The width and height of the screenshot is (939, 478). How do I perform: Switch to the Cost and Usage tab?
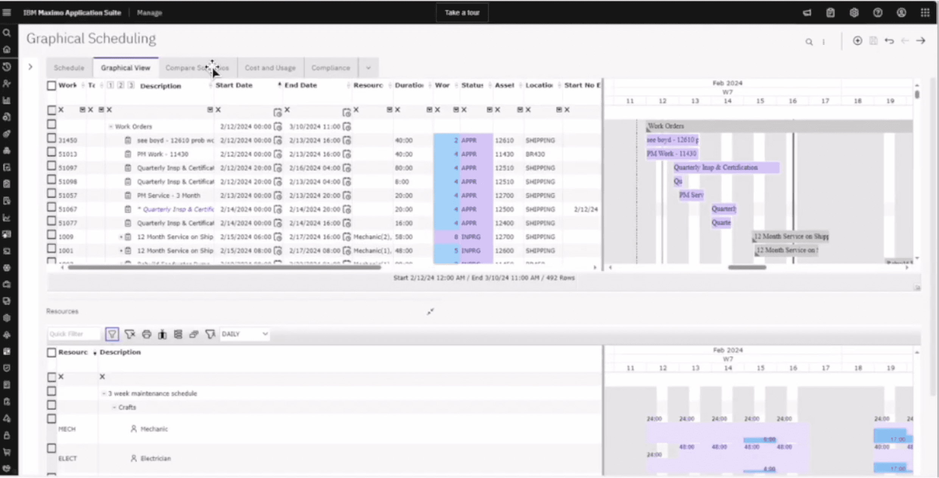[270, 68]
